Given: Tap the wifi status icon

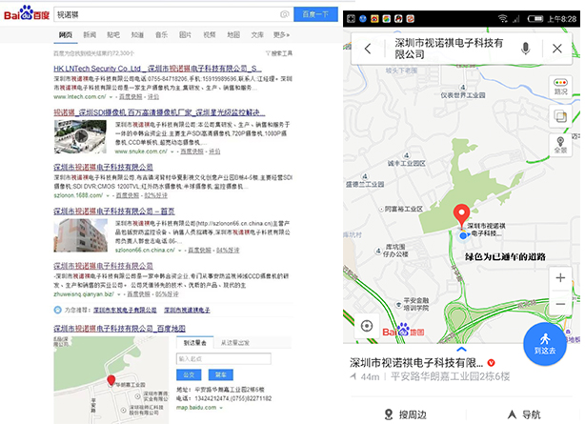Looking at the screenshot, I should (503, 19).
